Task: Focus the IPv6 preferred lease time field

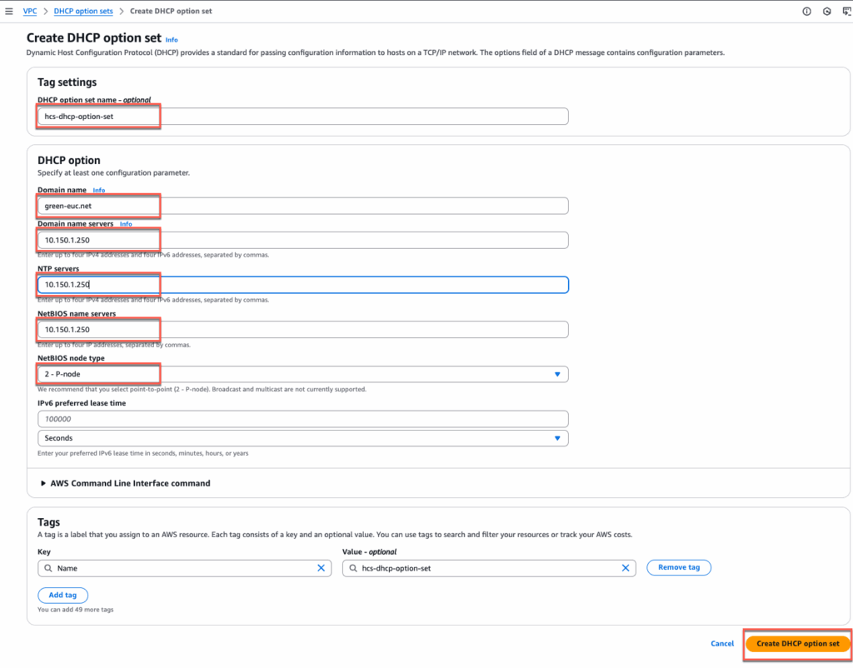Action: point(303,419)
